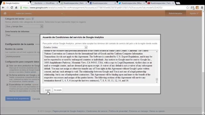Click the agreement text scrollbar thumb
The height and width of the screenshot is (115, 205).
click(157, 79)
